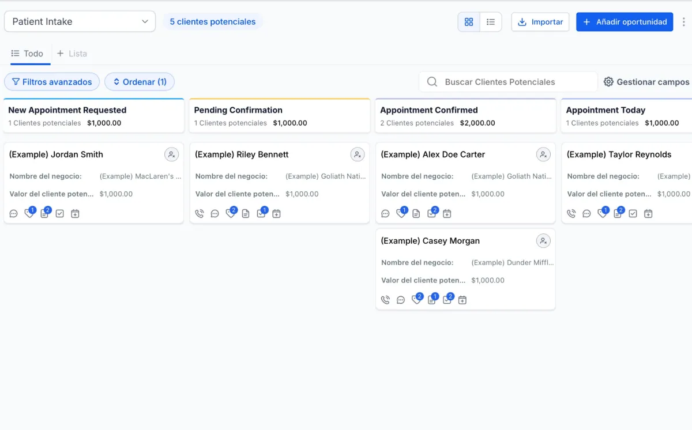
Task: Click the tasks icon on Taylor Reynolds' card
Action: coord(633,214)
